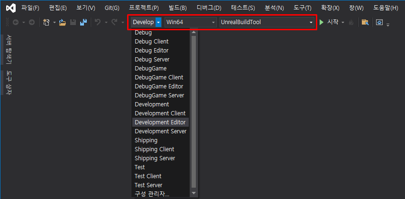Open the 디버그(D) menu

209,8
